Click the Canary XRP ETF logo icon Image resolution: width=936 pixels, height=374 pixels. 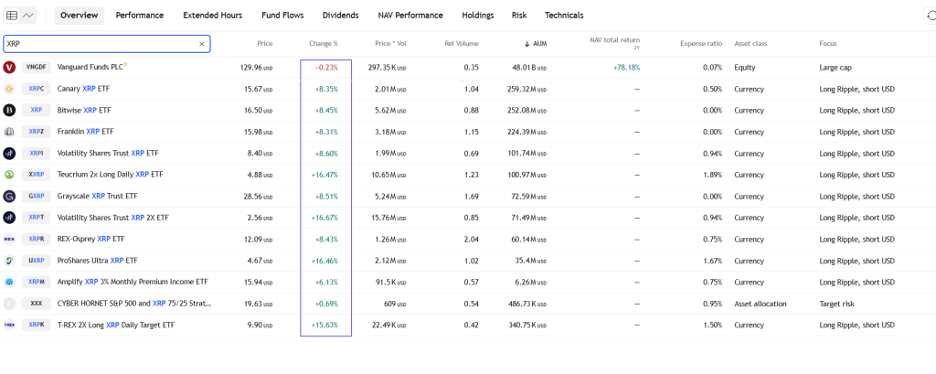(x=9, y=89)
